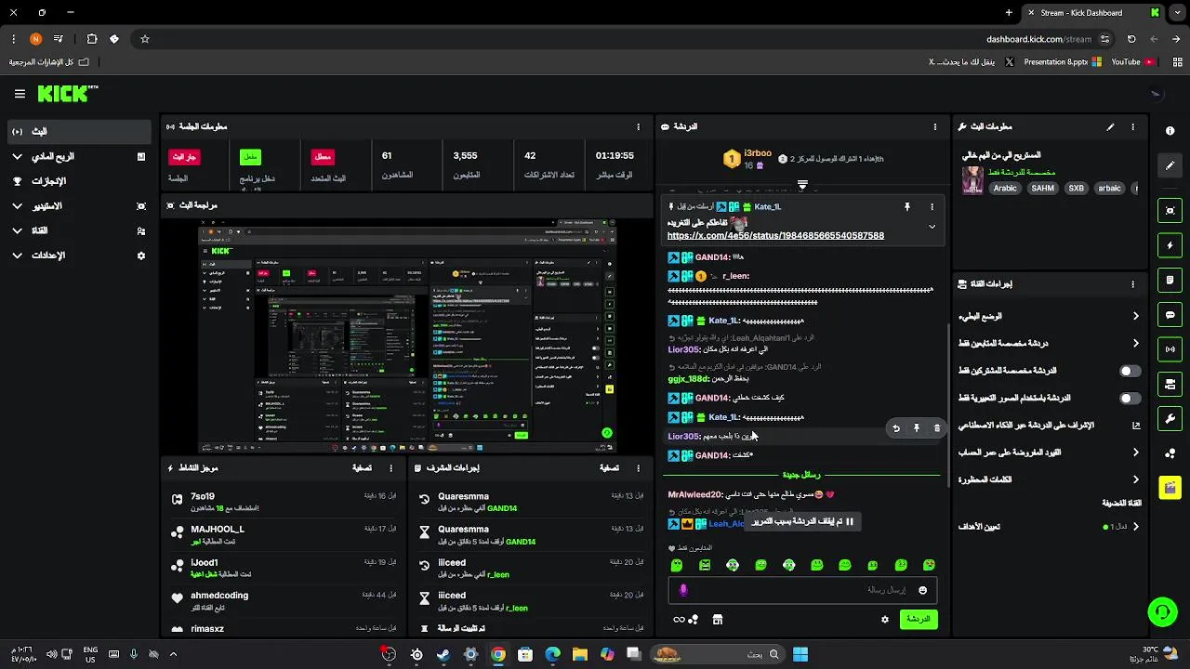Click the focus frame icon in right rail

coord(1170,211)
